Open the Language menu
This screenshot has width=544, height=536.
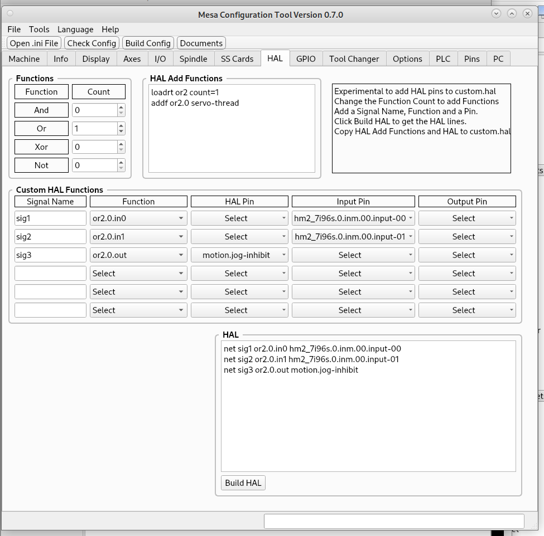[x=75, y=30]
